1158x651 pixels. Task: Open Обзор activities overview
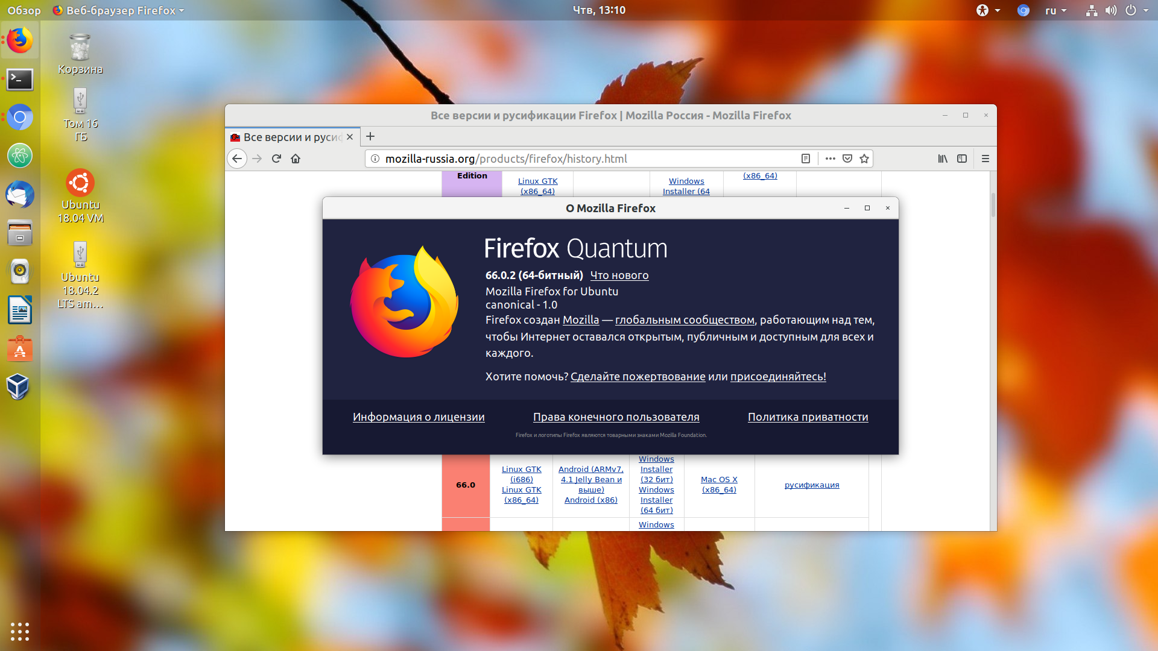(24, 10)
